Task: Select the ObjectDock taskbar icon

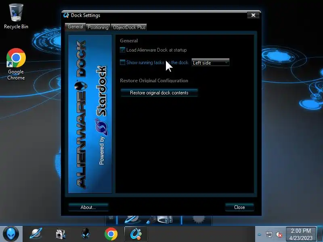Action: pos(136,234)
